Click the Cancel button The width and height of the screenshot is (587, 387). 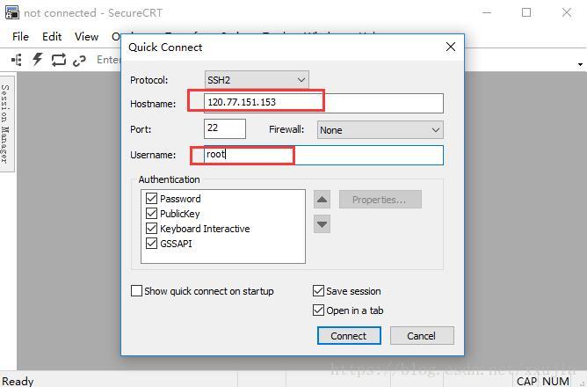coord(422,336)
